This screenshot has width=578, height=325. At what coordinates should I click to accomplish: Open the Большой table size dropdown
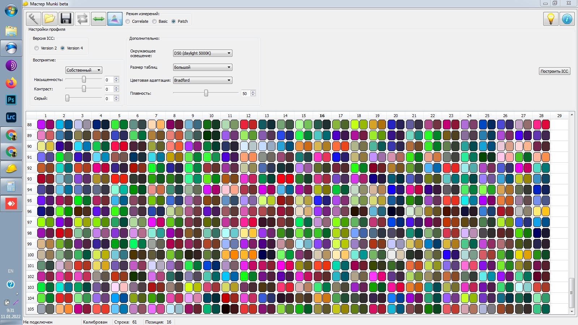tap(202, 67)
